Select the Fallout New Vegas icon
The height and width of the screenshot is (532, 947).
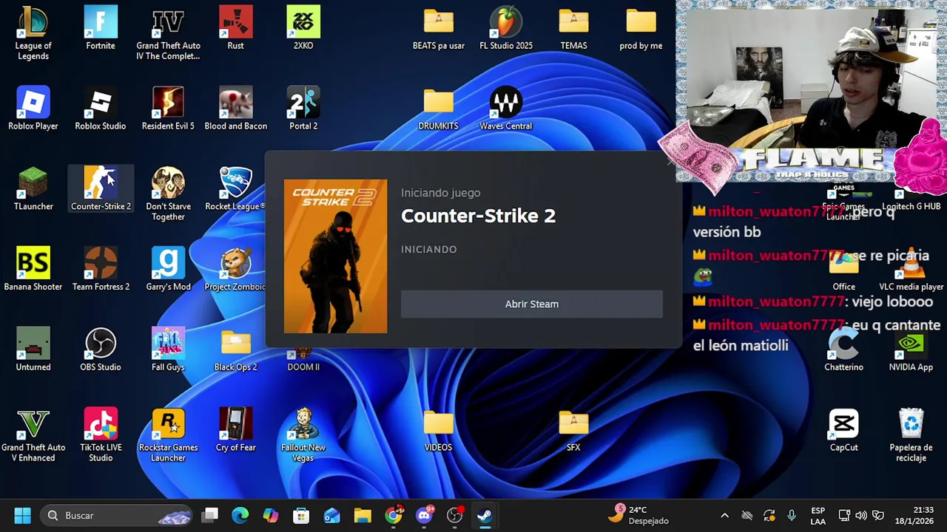[303, 435]
